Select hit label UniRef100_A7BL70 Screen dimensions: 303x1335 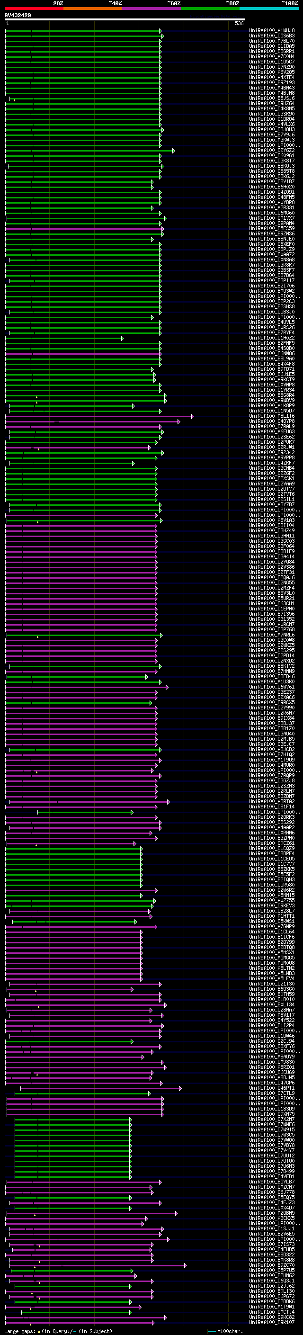[272, 41]
